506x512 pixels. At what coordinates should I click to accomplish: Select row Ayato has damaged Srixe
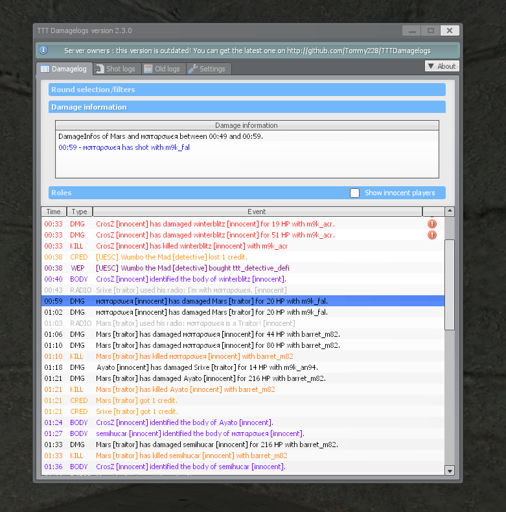pos(243,367)
